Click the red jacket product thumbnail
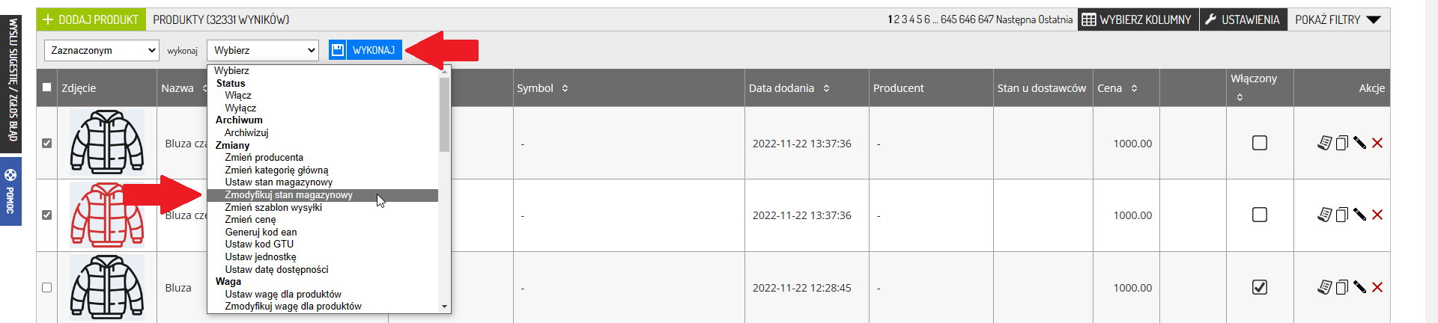This screenshot has width=1438, height=323. [107, 215]
